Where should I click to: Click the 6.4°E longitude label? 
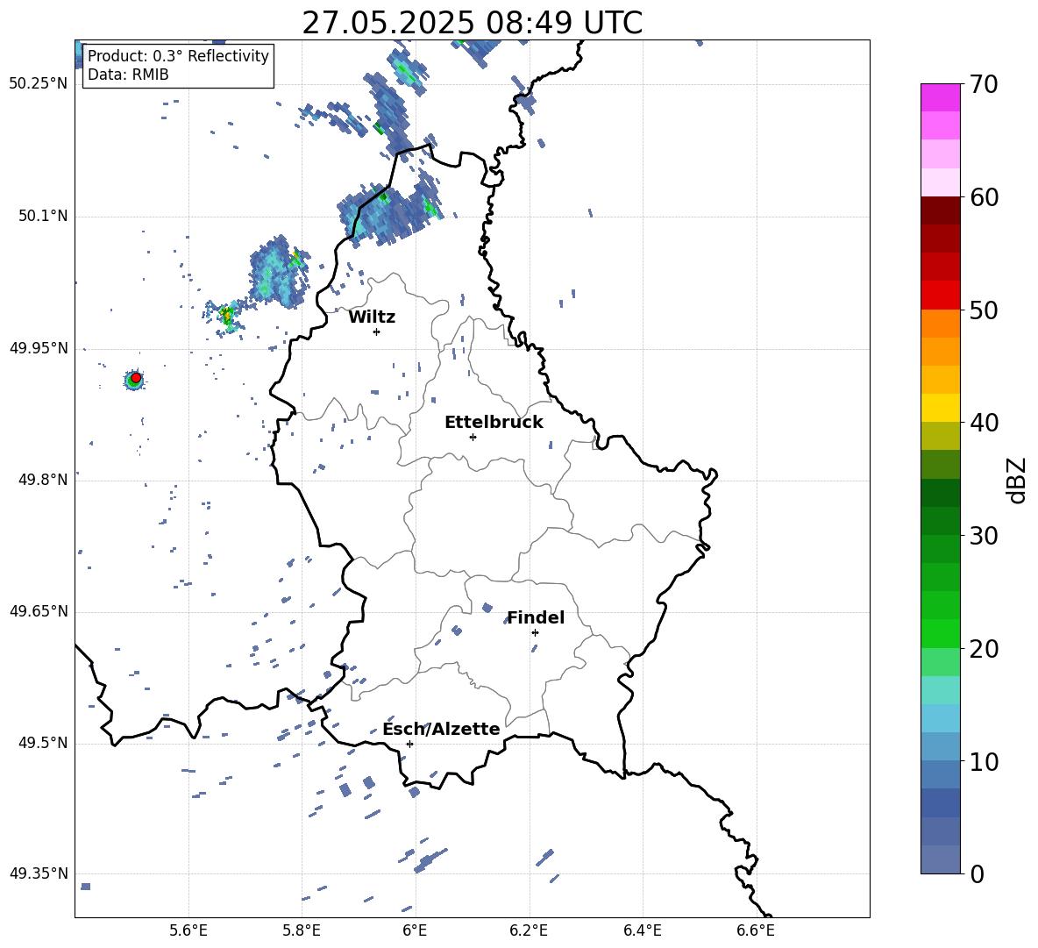coord(642,931)
